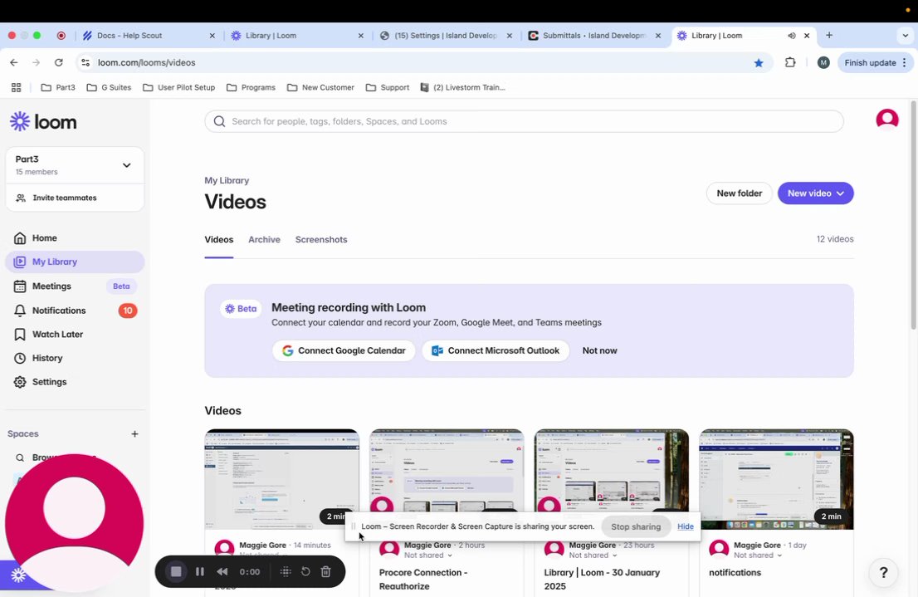Open the tab search dropdown arrow

pos(905,36)
